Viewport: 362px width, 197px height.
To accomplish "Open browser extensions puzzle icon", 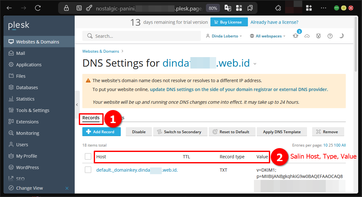I will click(x=278, y=8).
